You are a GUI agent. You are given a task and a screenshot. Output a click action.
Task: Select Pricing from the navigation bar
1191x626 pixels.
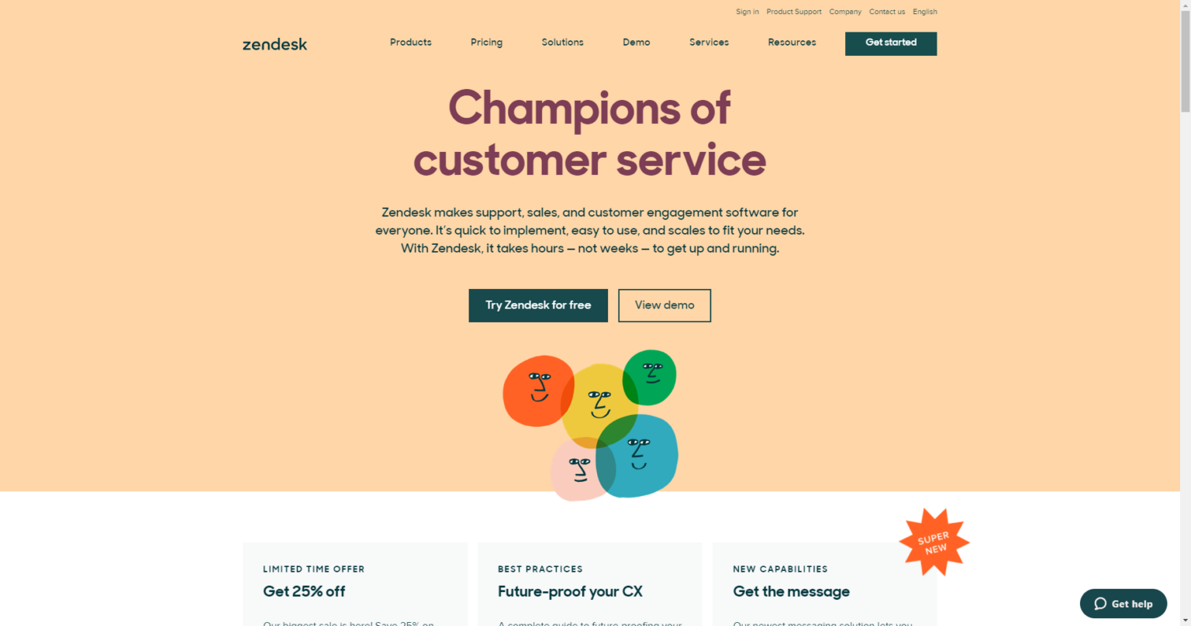(x=486, y=43)
